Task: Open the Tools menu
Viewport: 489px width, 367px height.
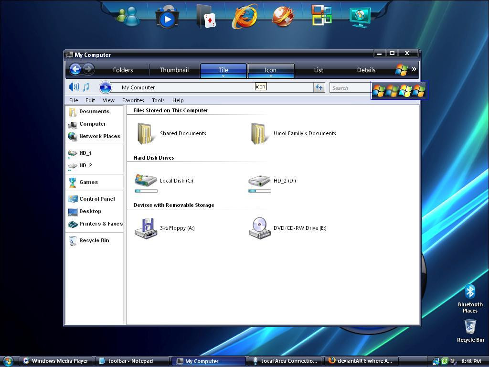Action: click(x=158, y=100)
